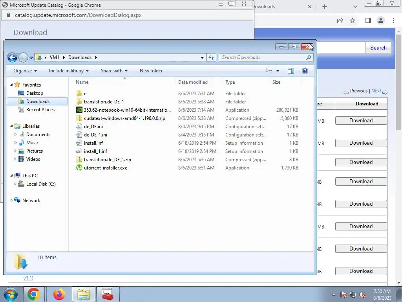The width and height of the screenshot is (402, 302).
Task: Select de_DE_1.ini file icon
Action: click(x=79, y=135)
